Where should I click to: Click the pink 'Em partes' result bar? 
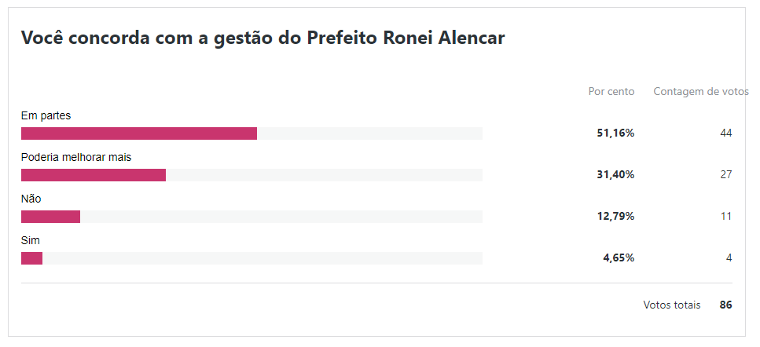(x=139, y=133)
